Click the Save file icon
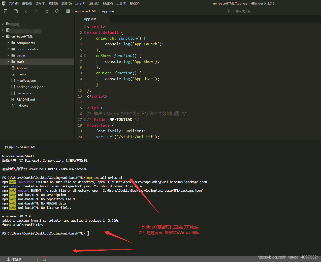Viewport: 321px width, 262px height. [x=16, y=11]
